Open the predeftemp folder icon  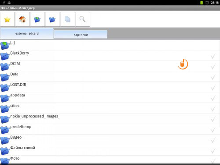tap(5, 130)
